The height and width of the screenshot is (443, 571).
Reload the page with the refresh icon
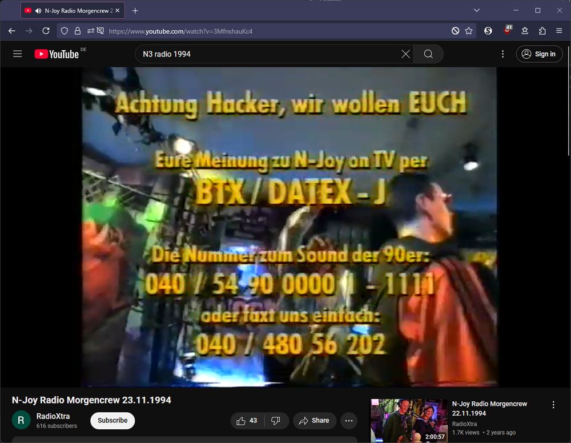pyautogui.click(x=46, y=31)
